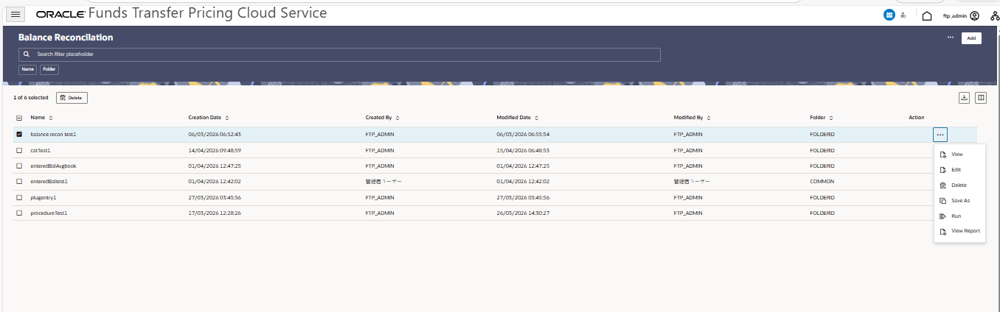Image resolution: width=1000 pixels, height=312 pixels.
Task: Click the Add button
Action: (x=971, y=38)
